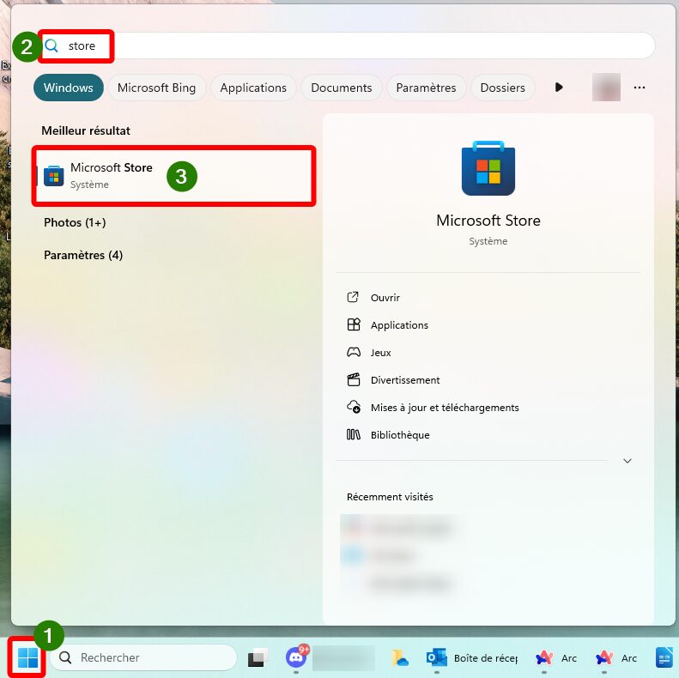Click the Windows Start button
Screen dimensions: 679x678
pyautogui.click(x=28, y=657)
